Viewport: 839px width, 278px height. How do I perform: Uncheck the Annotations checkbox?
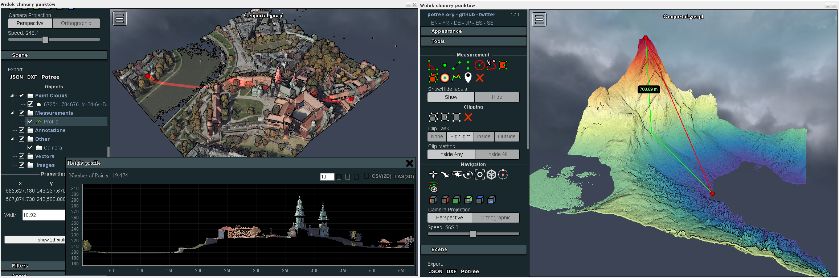point(22,130)
